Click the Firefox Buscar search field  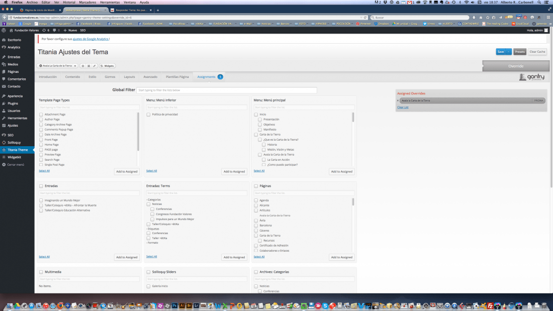[420, 17]
